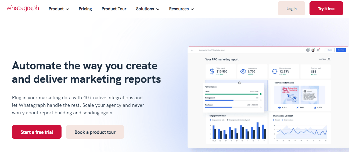Image resolution: width=349 pixels, height=152 pixels.
Task: Click the circular arrows Conversion rate icon
Action: click(275, 71)
